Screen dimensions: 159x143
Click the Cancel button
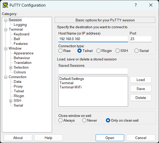(x=141, y=138)
